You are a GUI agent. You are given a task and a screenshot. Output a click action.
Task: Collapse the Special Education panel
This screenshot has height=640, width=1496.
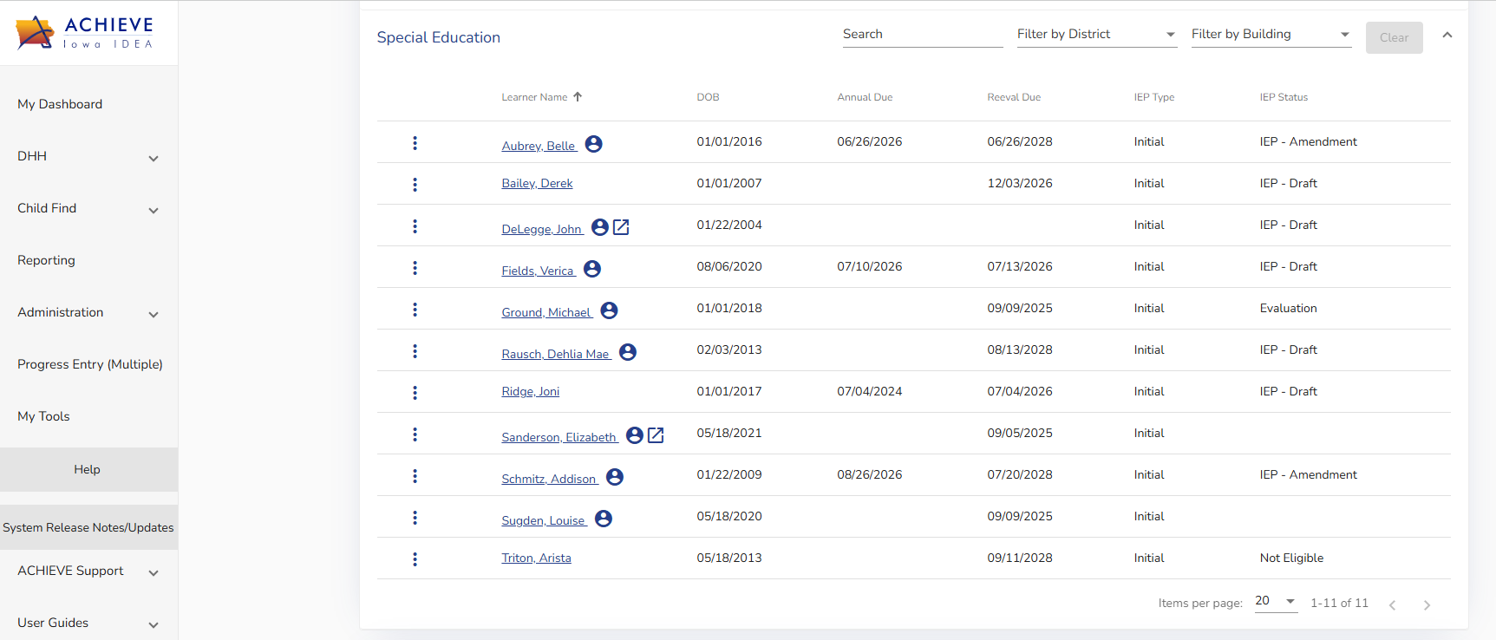click(x=1447, y=36)
